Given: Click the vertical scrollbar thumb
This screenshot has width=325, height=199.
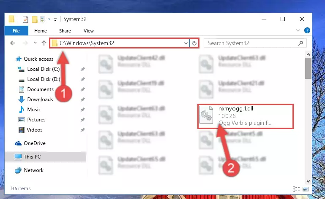Looking at the screenshot, I should (308, 68).
